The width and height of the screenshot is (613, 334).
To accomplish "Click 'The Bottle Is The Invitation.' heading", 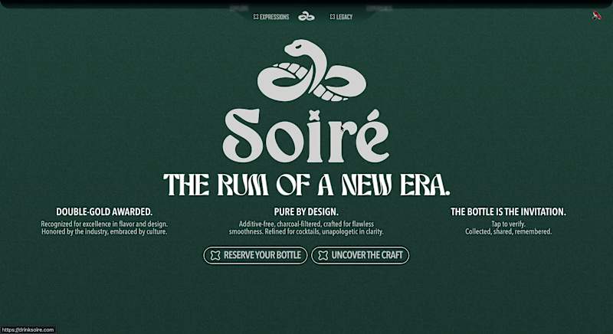I will point(508,211).
